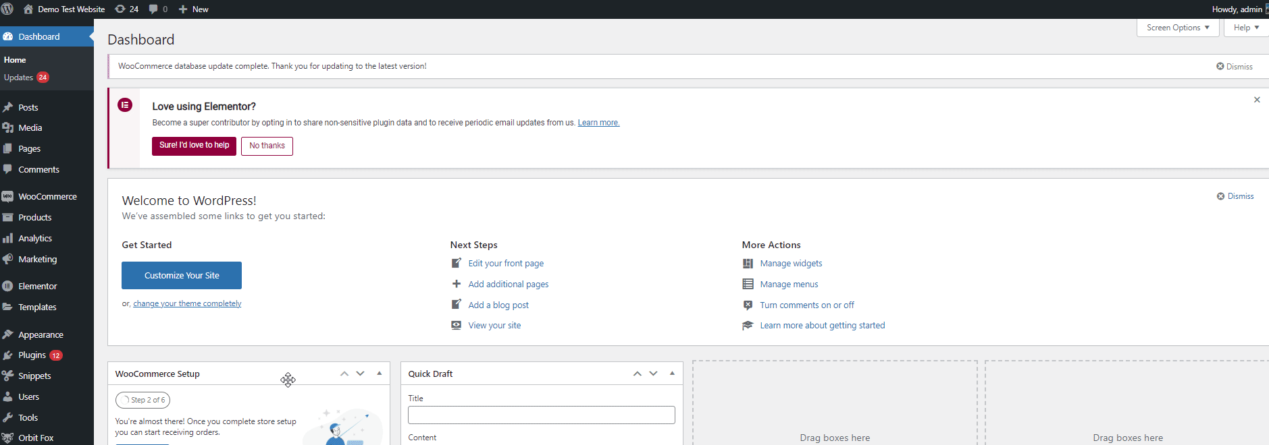
Task: Click Add a blog post link
Action: click(498, 305)
